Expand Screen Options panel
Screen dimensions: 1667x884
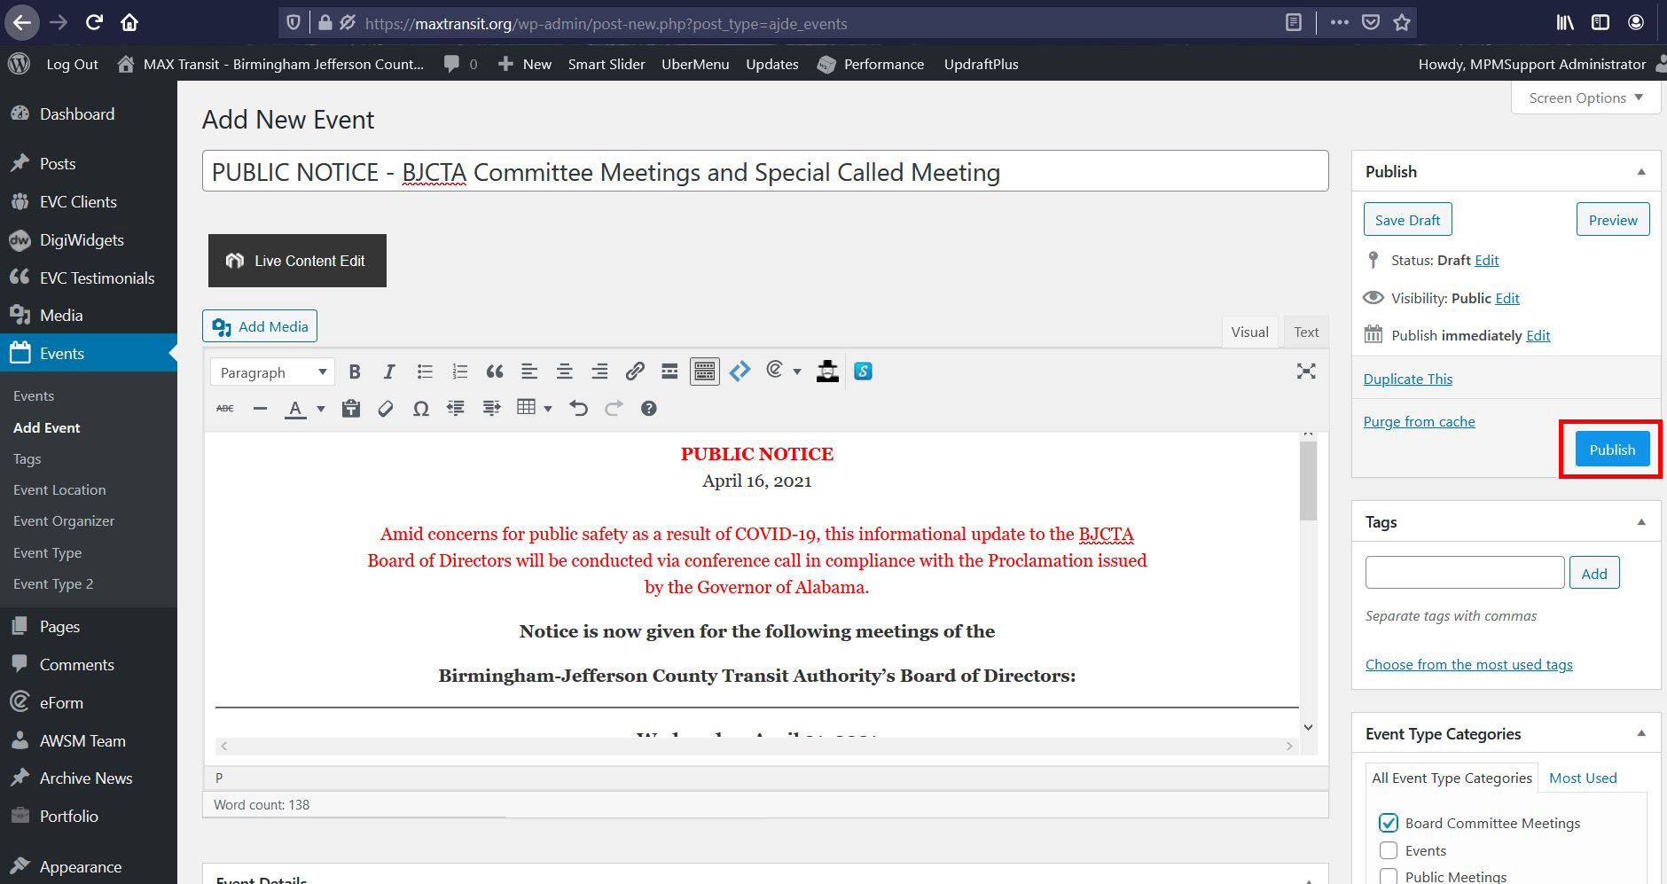tap(1585, 98)
